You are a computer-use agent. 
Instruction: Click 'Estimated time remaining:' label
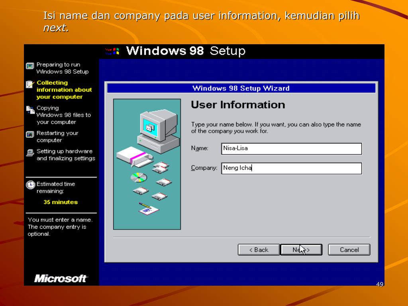[56, 188]
